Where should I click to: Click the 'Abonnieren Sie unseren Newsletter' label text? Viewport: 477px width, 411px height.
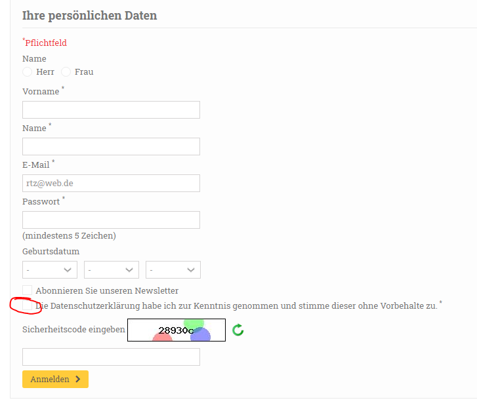107,290
